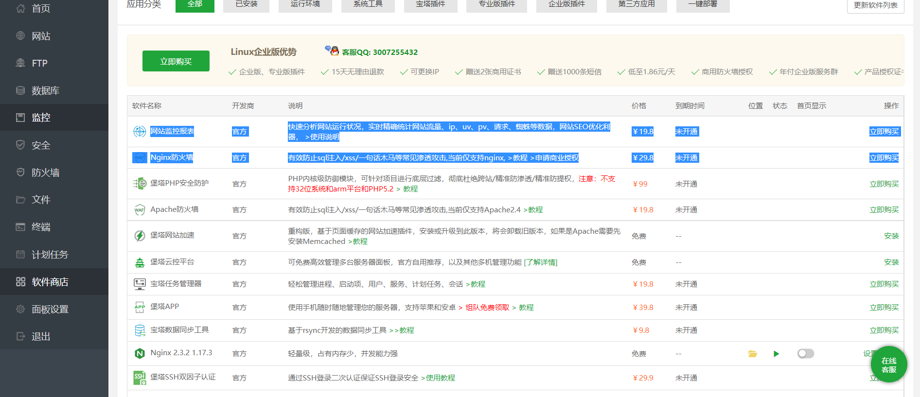Click the green play status icon for Nginx
This screenshot has width=920, height=397.
776,354
